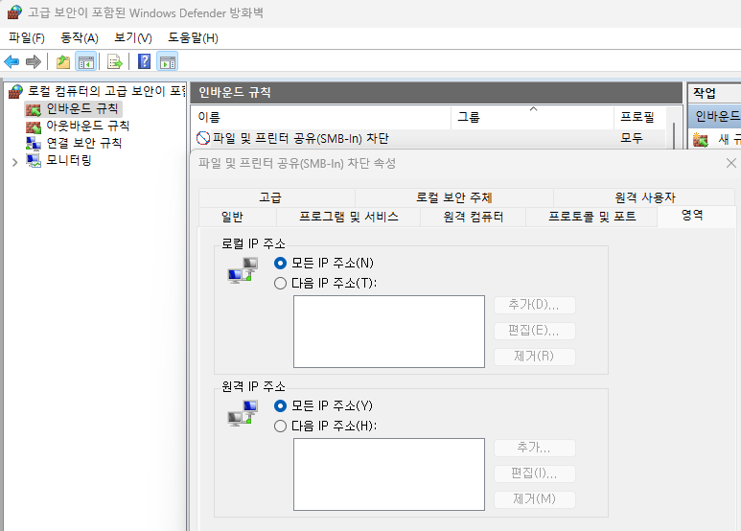Click the 모두 profile cell
Image resolution: width=741 pixels, height=531 pixels.
click(632, 138)
